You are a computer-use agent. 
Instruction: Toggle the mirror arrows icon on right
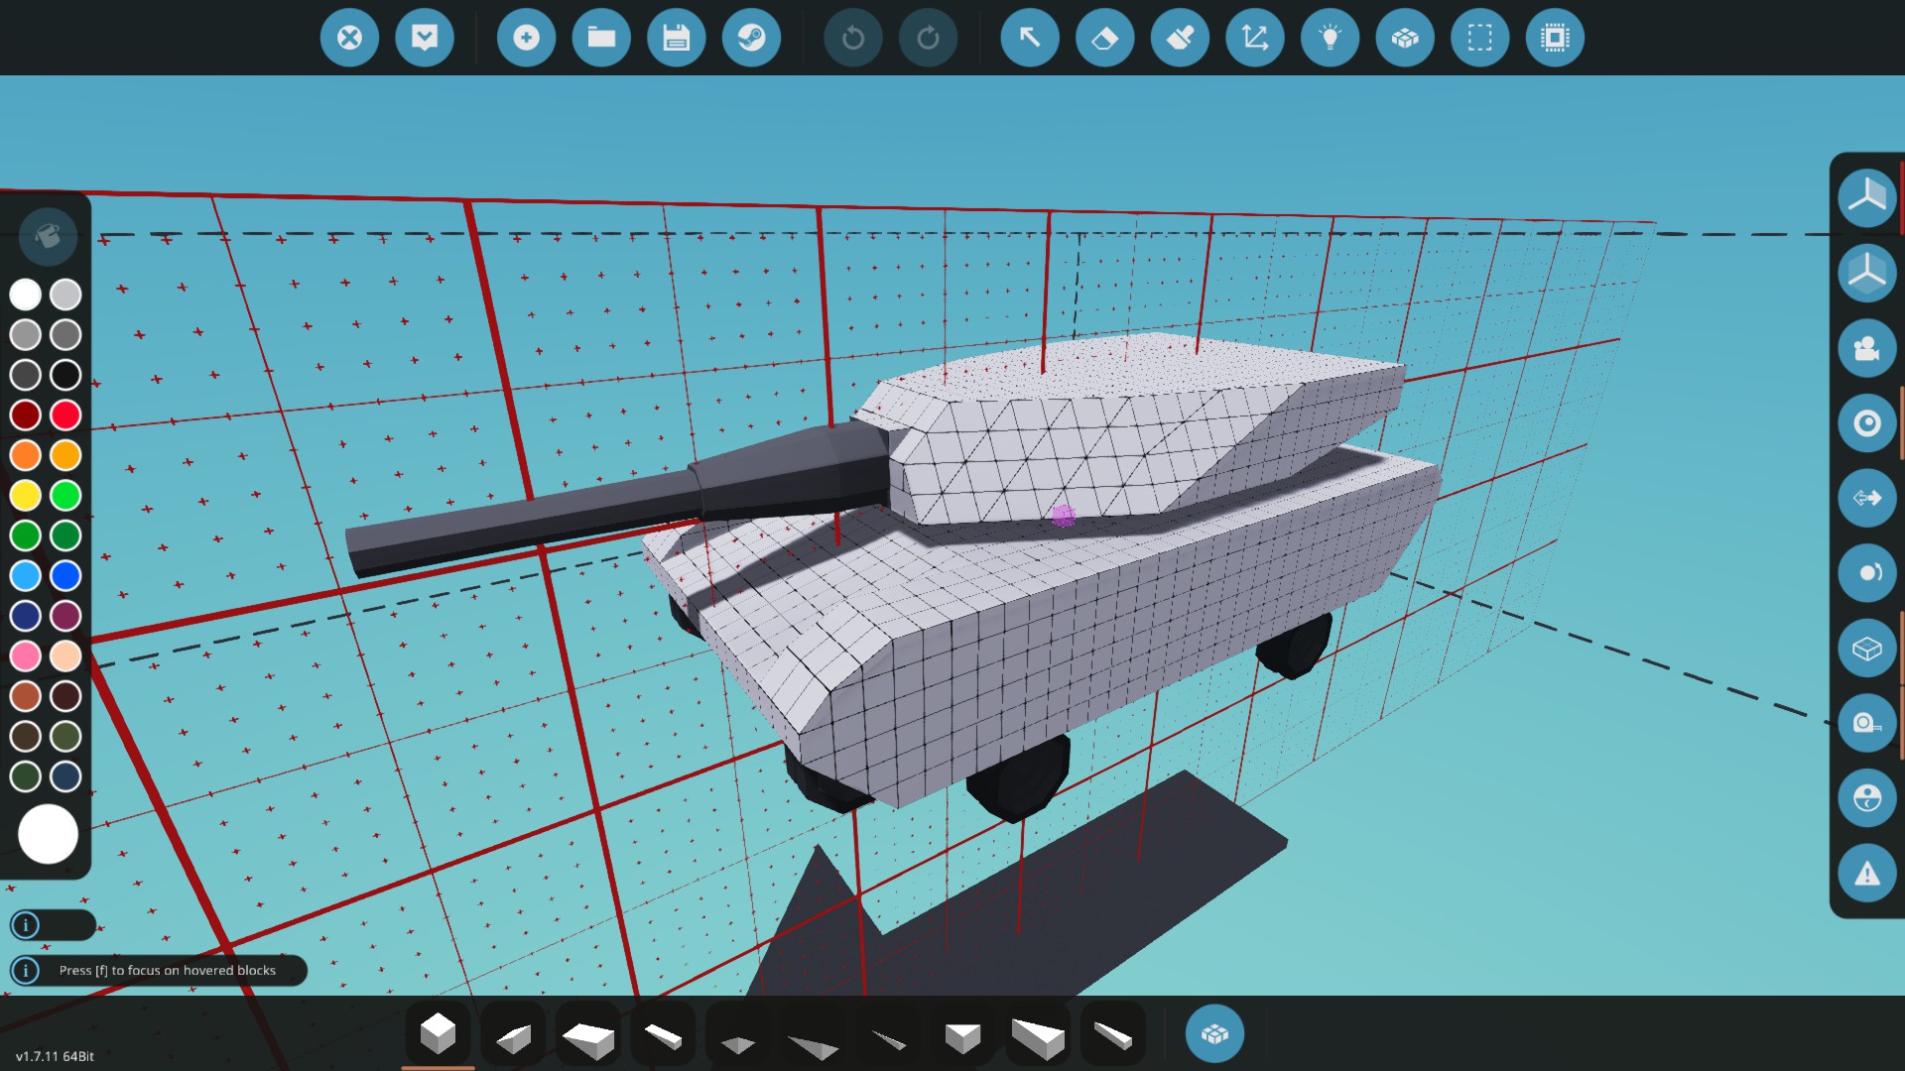tap(1866, 498)
